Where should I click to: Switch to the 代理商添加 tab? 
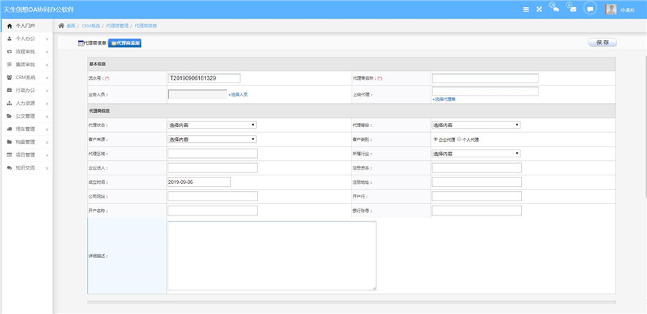(124, 43)
